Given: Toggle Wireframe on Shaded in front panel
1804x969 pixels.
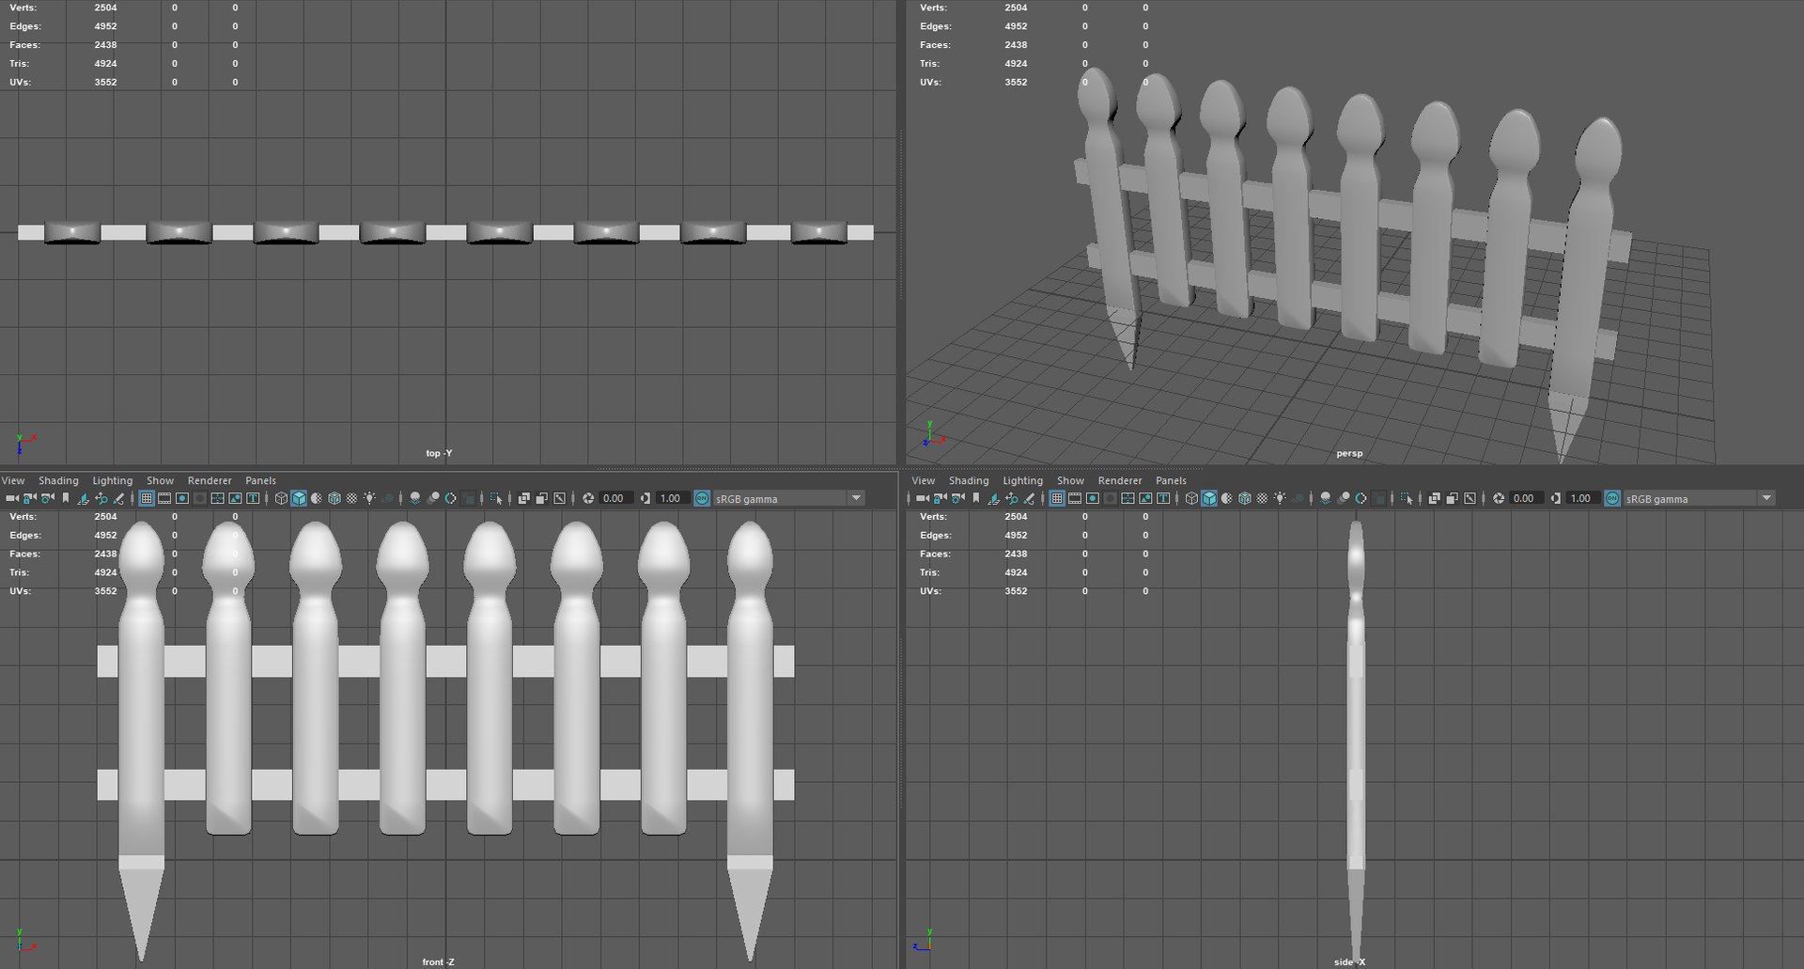Looking at the screenshot, I should click(x=334, y=498).
